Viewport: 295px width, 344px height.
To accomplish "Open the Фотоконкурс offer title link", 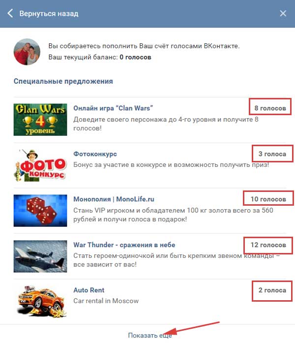I will click(x=95, y=154).
